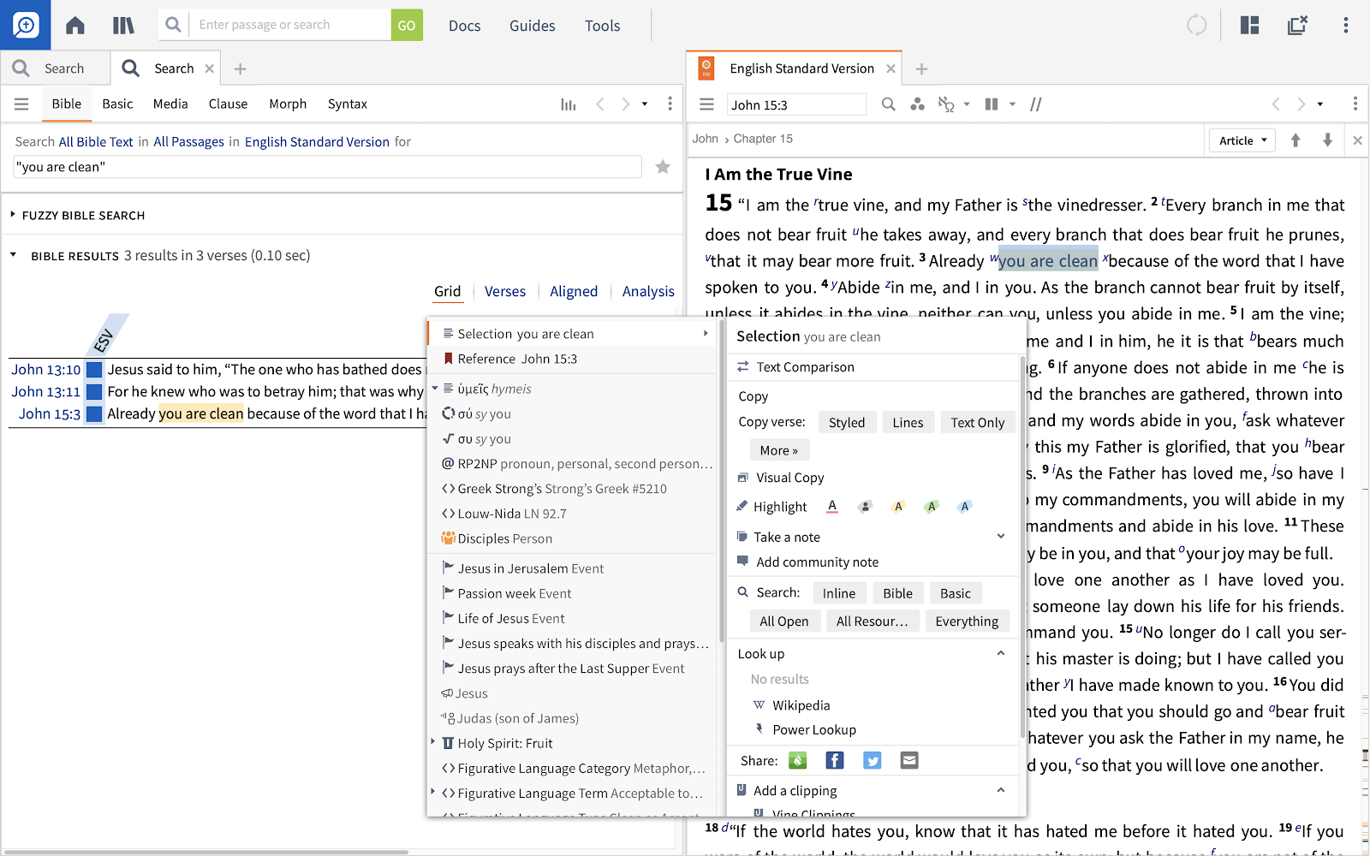1370x856 pixels.
Task: Expand the Fuzzy Bible Search section
Action: (x=13, y=215)
